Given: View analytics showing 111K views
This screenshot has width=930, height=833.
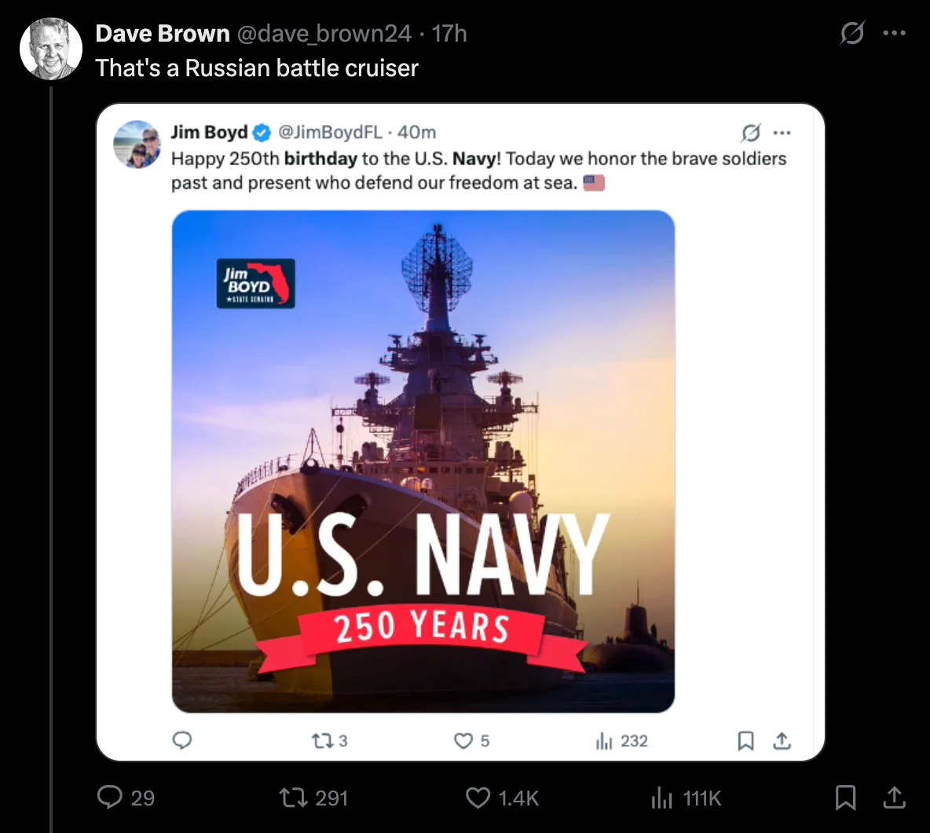Looking at the screenshot, I should 661,798.
